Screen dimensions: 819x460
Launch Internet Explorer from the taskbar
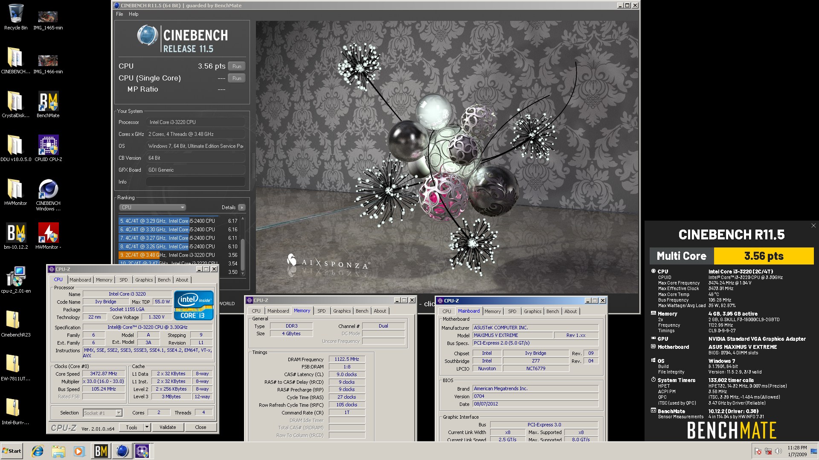38,451
